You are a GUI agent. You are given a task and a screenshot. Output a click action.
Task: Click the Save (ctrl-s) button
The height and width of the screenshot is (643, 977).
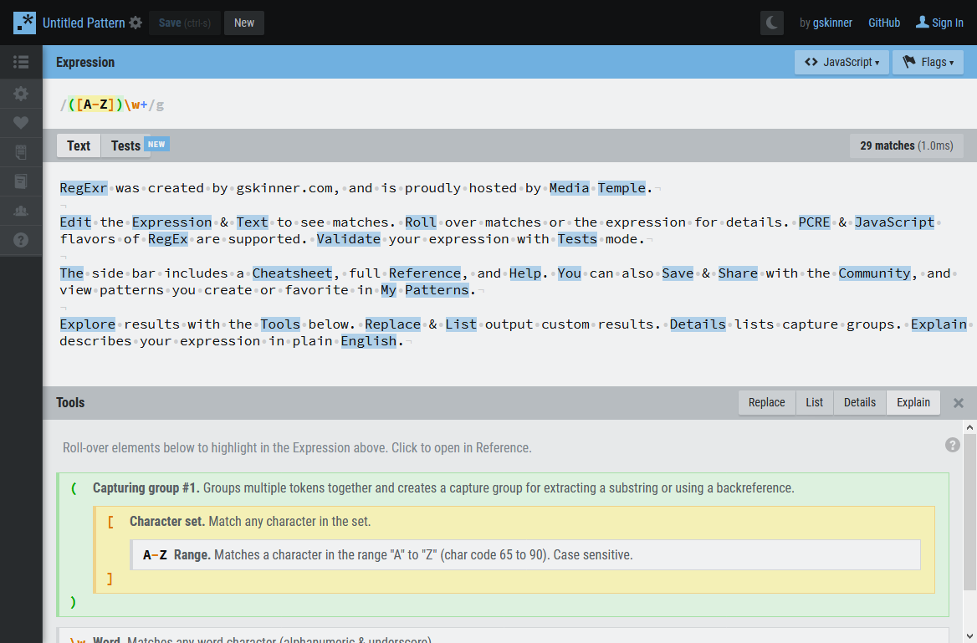(184, 23)
